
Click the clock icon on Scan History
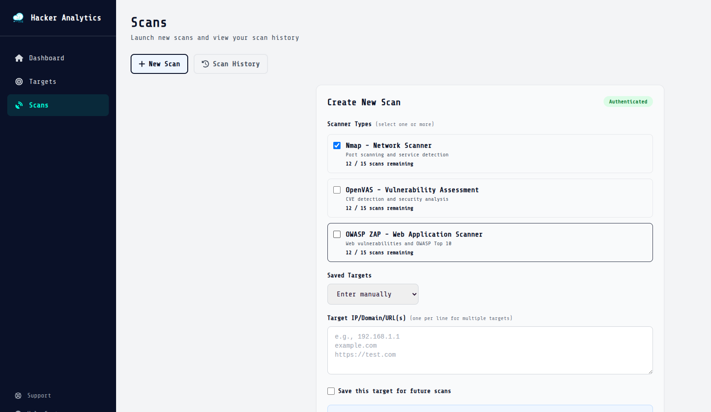(x=205, y=64)
